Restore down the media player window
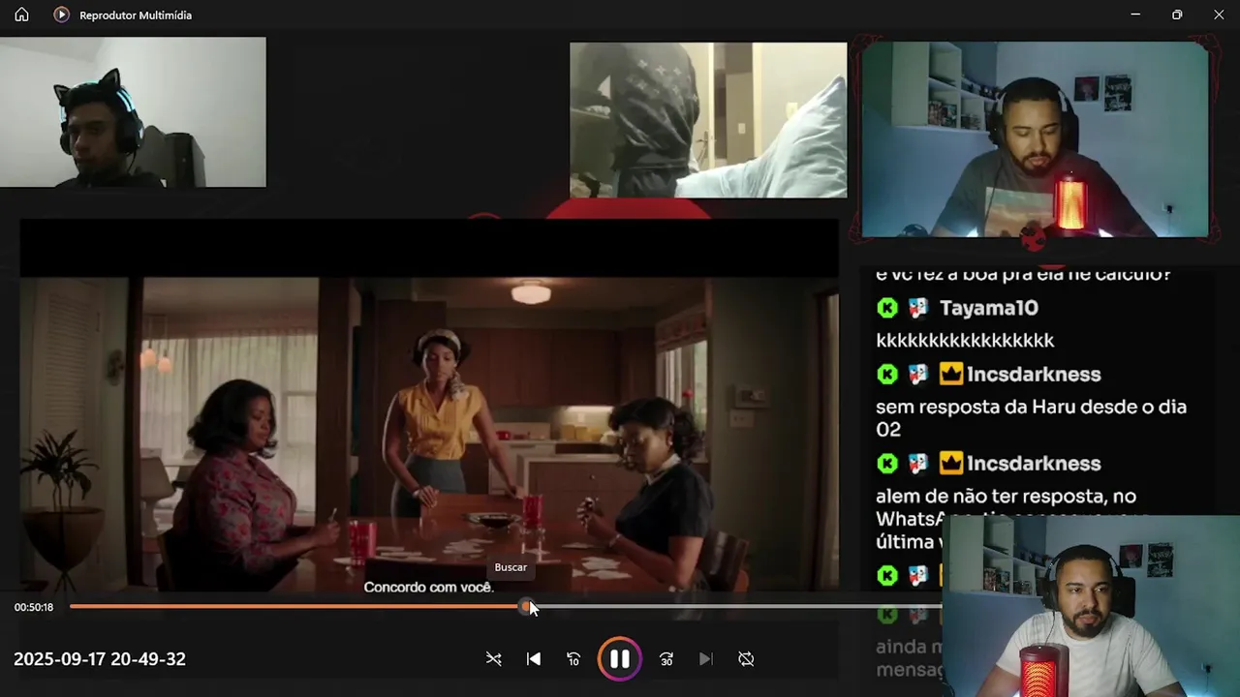This screenshot has width=1240, height=697. point(1177,15)
